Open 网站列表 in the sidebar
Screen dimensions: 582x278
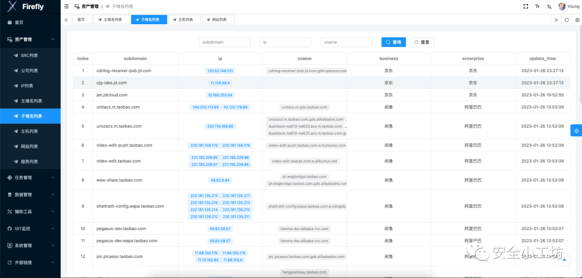click(30, 147)
